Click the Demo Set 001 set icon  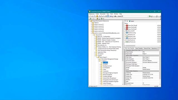[127, 31]
